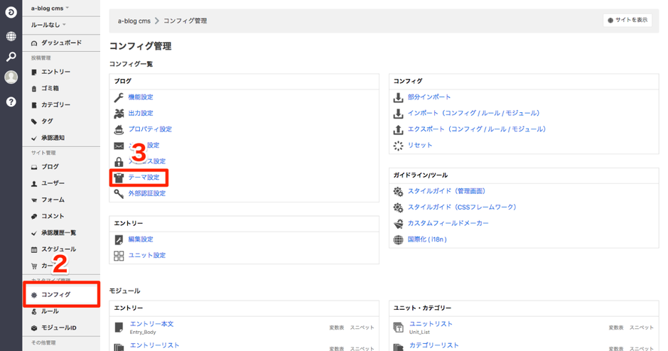Open the globe icon in dark sidebar

[x=11, y=36]
